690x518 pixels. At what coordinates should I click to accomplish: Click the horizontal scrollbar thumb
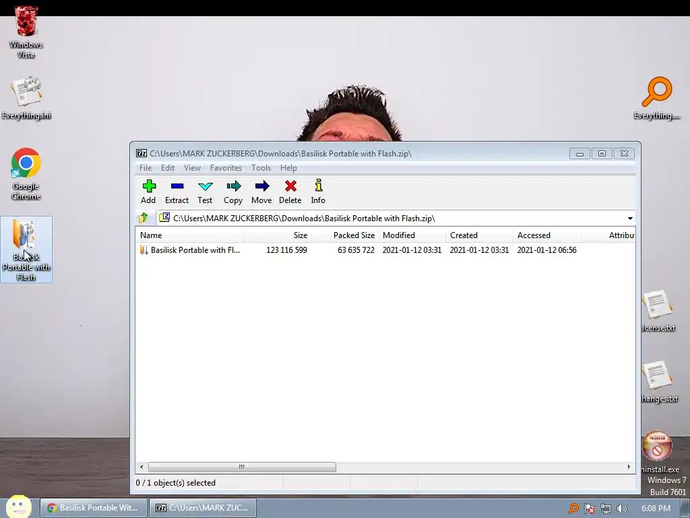point(242,467)
